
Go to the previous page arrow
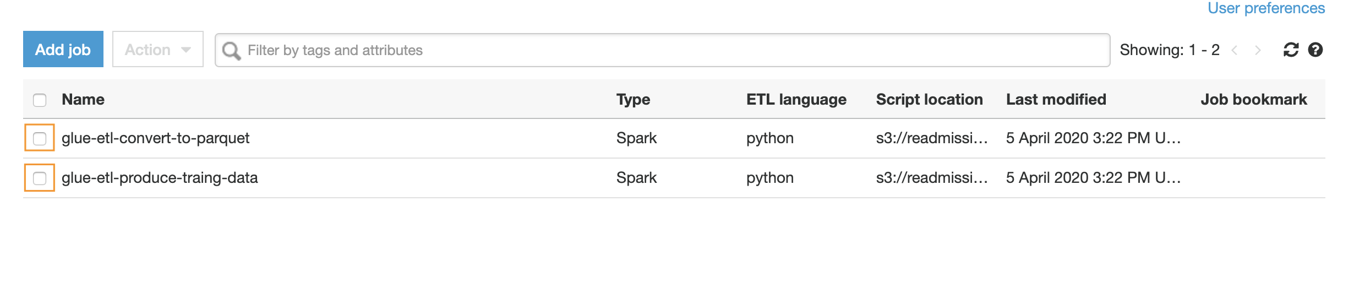pos(1235,50)
